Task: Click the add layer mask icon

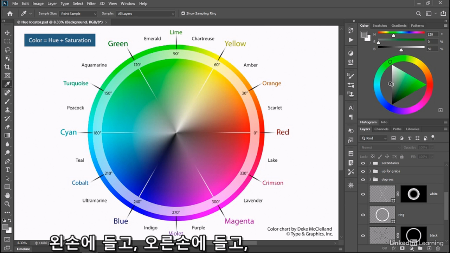Action: click(403, 248)
